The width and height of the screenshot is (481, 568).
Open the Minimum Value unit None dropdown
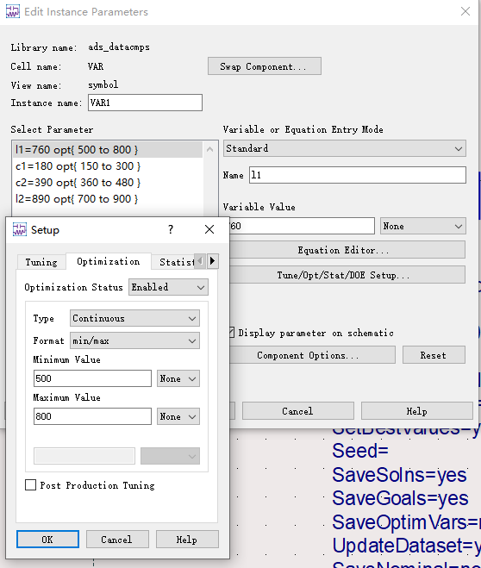point(178,378)
